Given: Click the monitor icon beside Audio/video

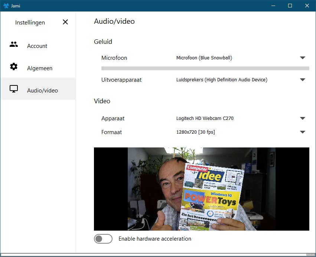Looking at the screenshot, I should (14, 89).
